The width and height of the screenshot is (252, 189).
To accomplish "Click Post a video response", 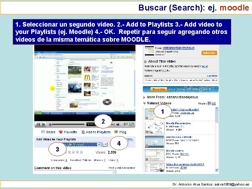I will pos(122,168).
